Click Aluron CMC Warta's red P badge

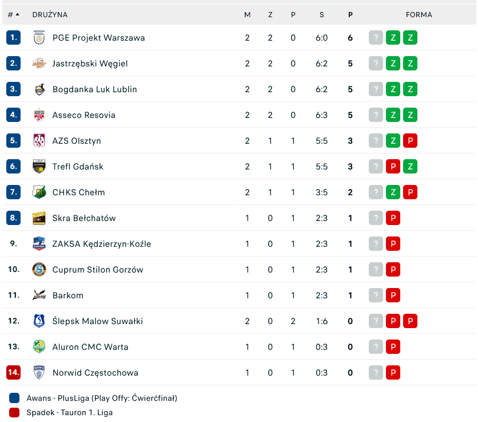393,347
